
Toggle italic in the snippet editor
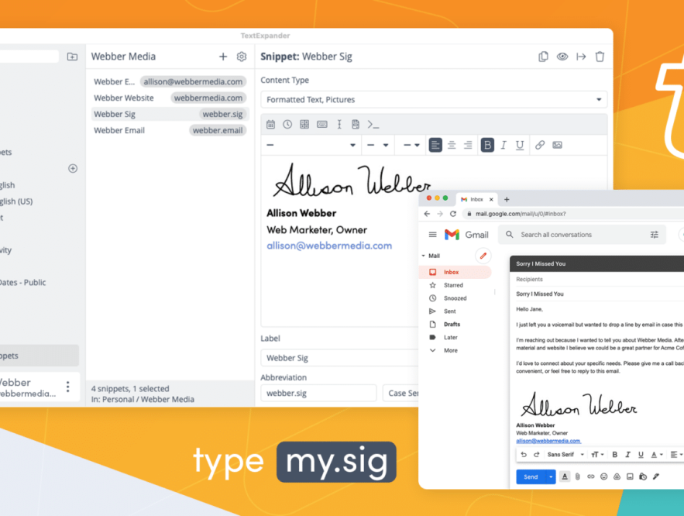click(x=504, y=145)
